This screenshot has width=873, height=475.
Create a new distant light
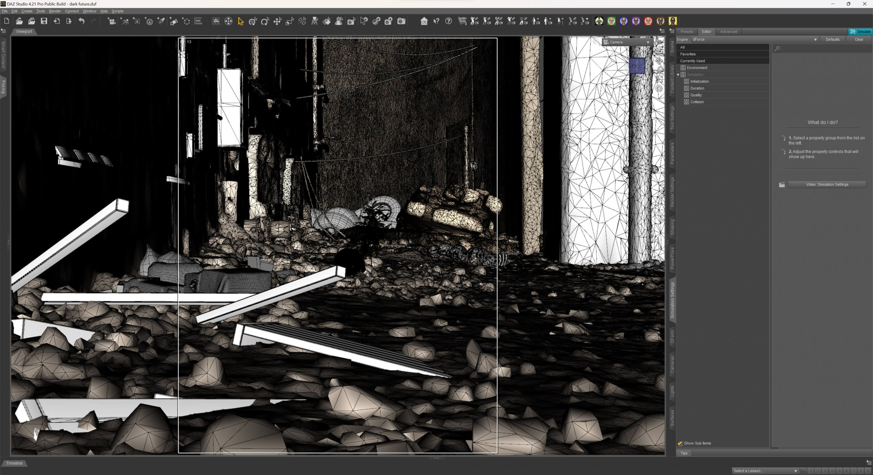click(x=124, y=21)
